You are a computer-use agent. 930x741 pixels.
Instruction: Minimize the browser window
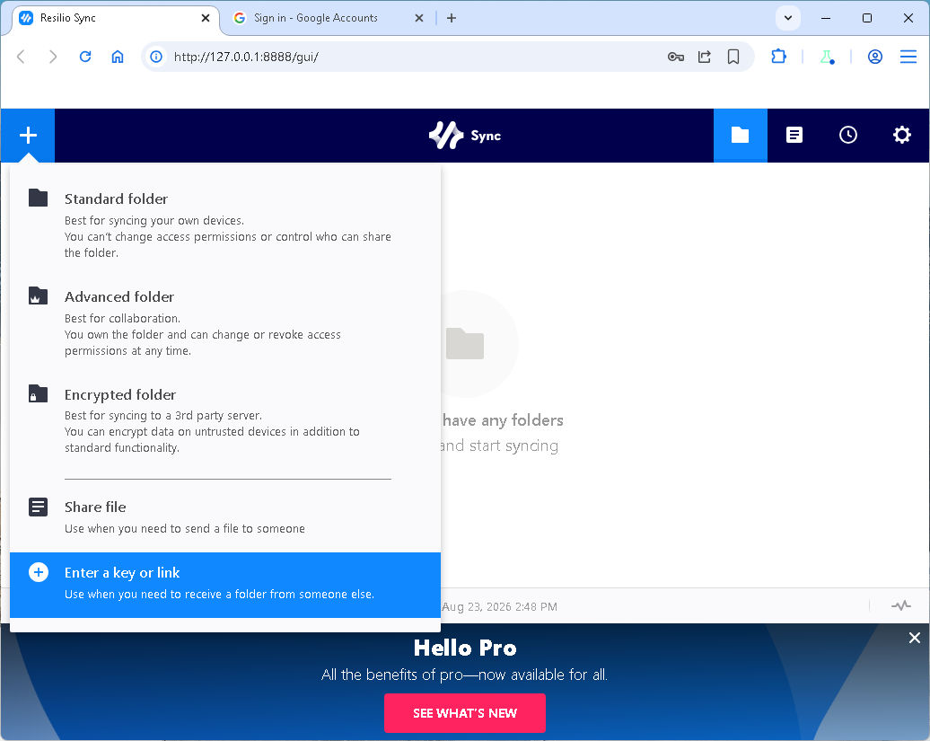pyautogui.click(x=825, y=18)
